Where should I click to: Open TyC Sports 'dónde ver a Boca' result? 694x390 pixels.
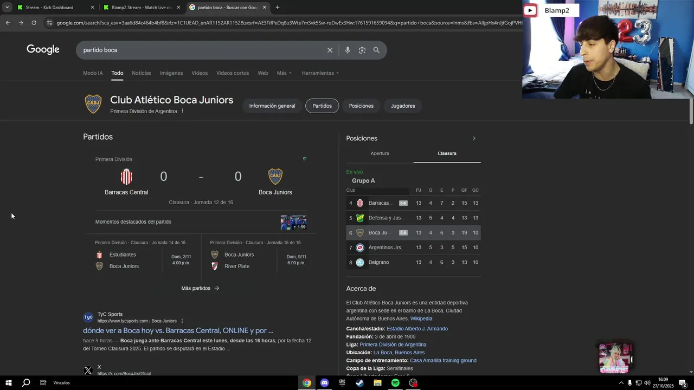178,330
